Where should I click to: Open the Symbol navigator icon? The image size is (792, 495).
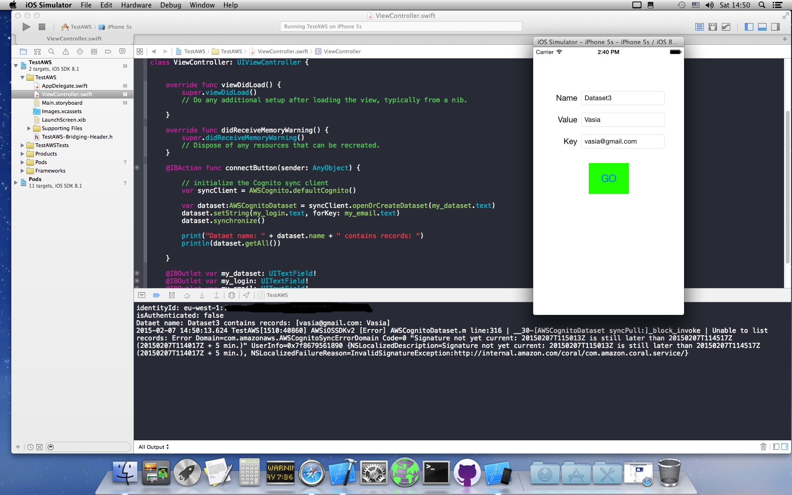click(x=37, y=51)
